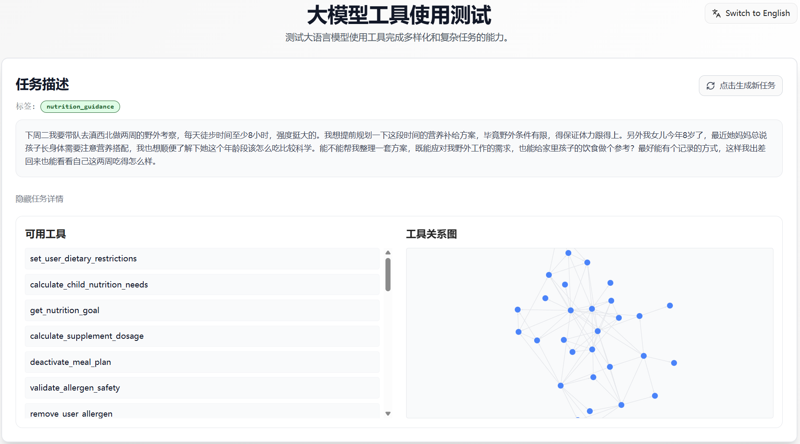Select the deactivate_meal_plan tool entry
Screen dimensions: 800x444
[202, 362]
